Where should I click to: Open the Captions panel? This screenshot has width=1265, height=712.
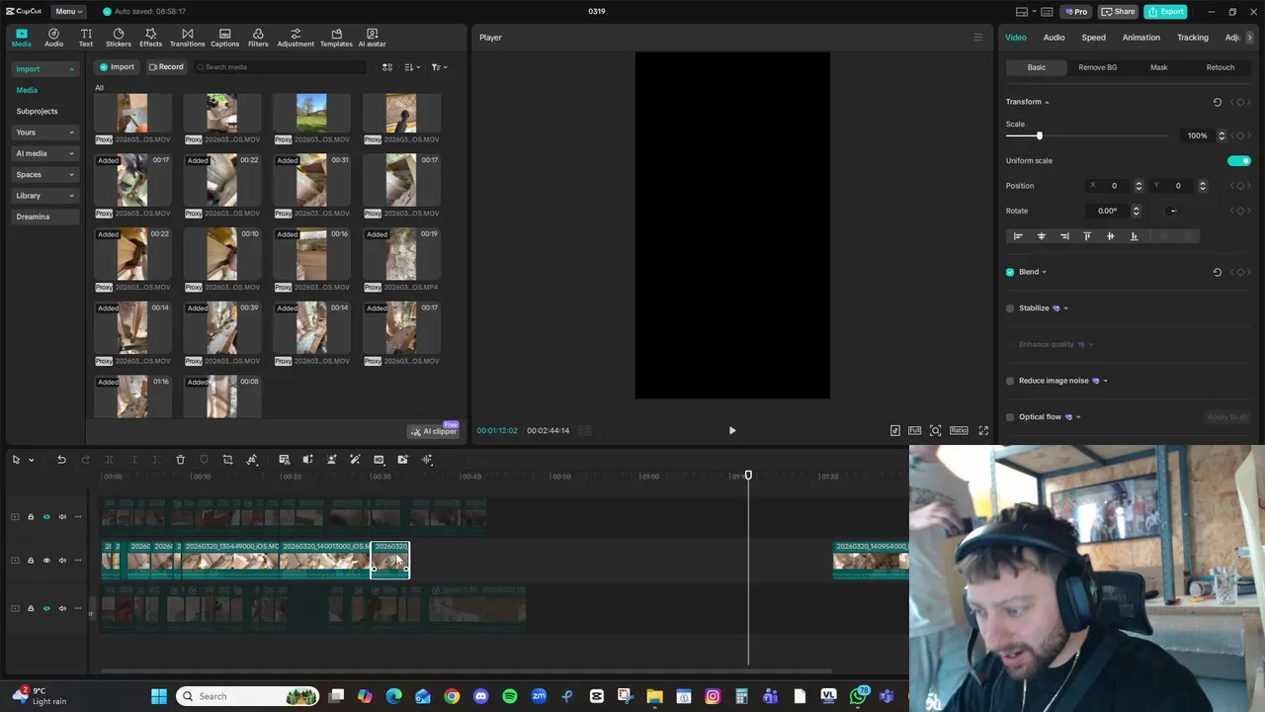(224, 38)
